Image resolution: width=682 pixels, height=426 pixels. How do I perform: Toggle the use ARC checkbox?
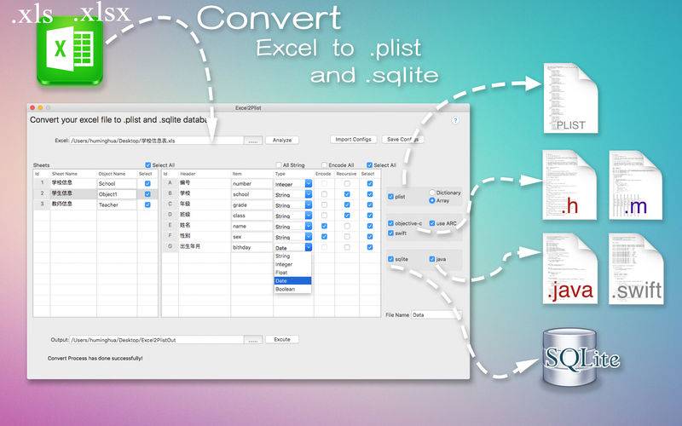click(x=432, y=223)
